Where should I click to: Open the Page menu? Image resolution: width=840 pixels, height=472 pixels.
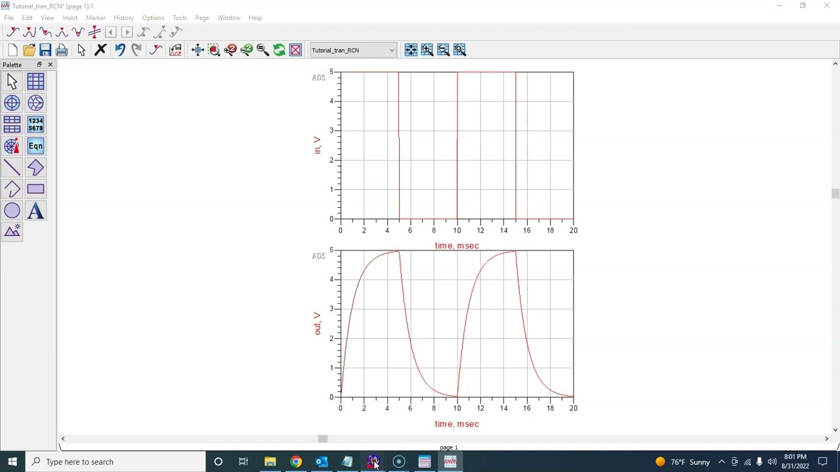(x=201, y=18)
